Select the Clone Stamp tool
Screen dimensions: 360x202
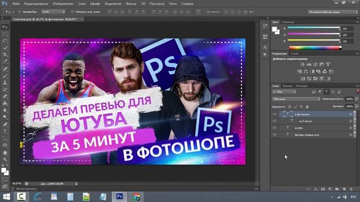point(5,82)
